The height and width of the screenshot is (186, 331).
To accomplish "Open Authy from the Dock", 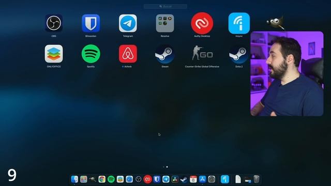I will coord(147,179).
